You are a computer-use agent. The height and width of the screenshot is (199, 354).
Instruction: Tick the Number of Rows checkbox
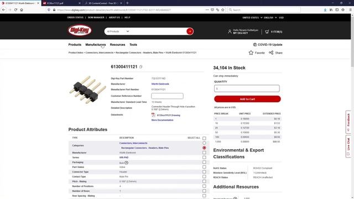[204, 191]
